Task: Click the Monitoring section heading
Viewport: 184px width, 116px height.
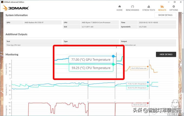Action: [x=12, y=54]
